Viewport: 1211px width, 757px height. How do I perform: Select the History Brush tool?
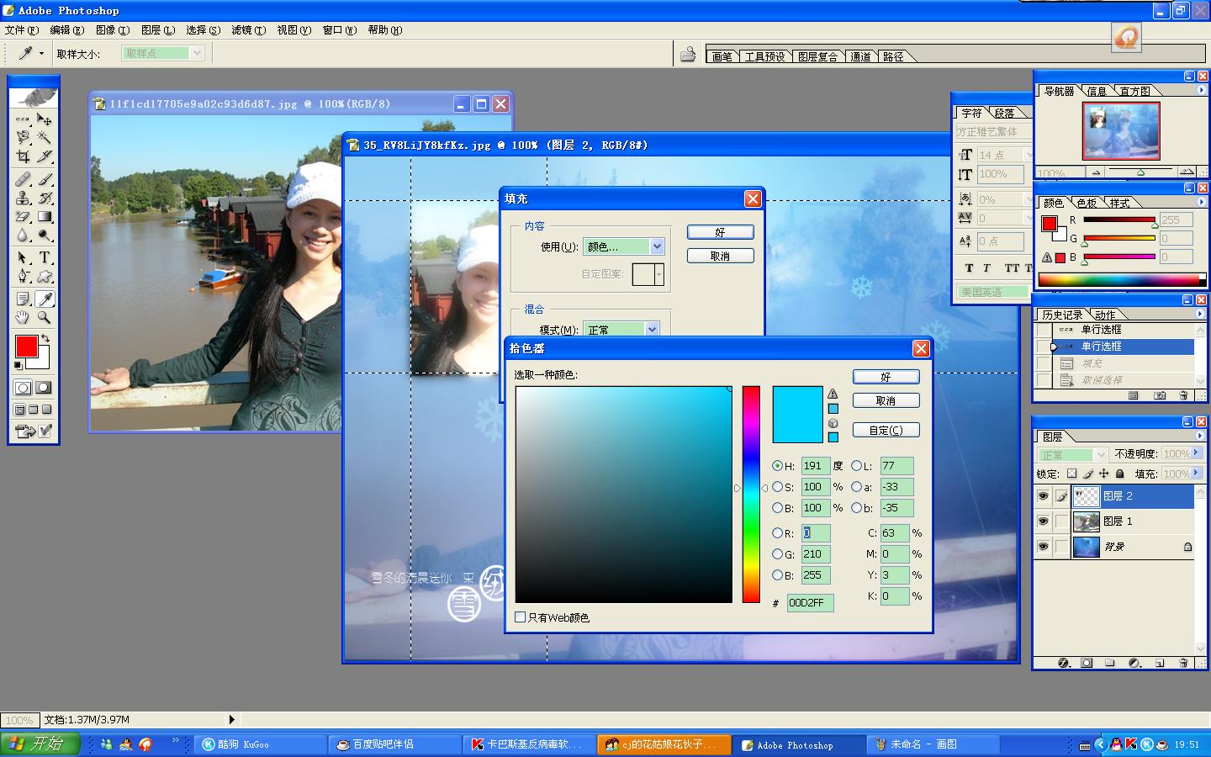point(45,198)
